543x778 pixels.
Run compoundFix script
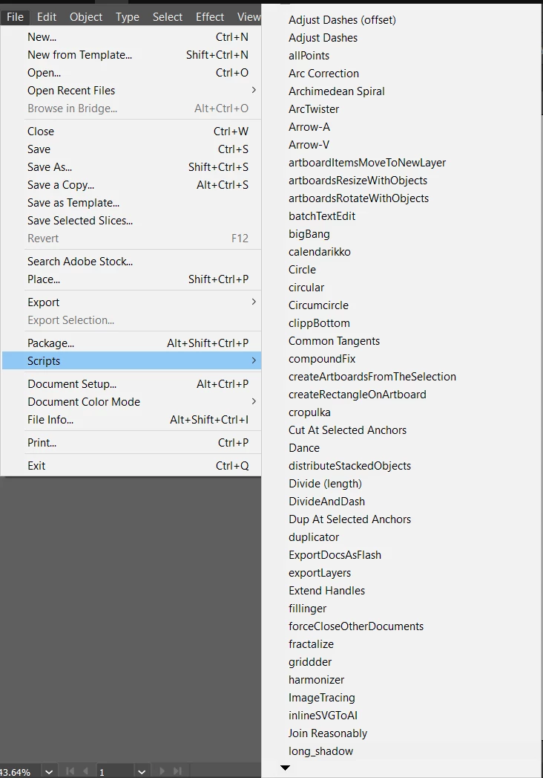click(x=322, y=359)
